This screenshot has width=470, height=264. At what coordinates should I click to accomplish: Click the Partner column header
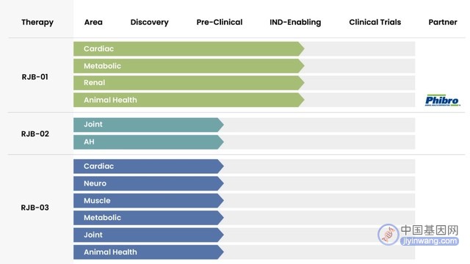tap(443, 22)
